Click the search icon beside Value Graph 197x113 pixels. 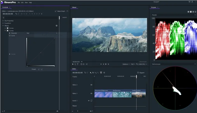[67, 11]
